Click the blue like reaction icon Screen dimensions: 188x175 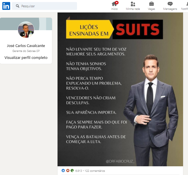(63, 170)
